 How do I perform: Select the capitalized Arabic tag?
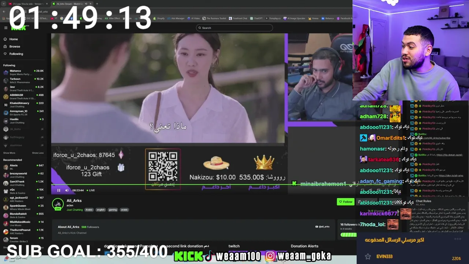tap(89, 210)
